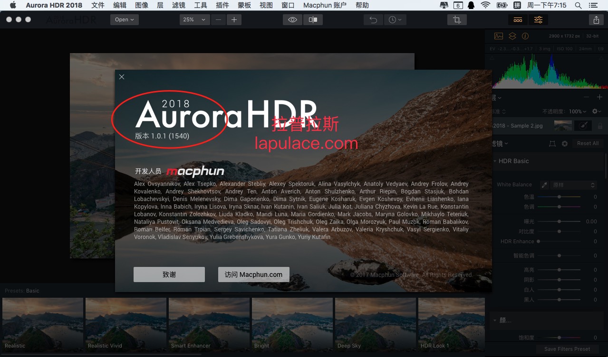Open the 滤镜 menu
Viewport: 608px width, 357px height.
(179, 5)
